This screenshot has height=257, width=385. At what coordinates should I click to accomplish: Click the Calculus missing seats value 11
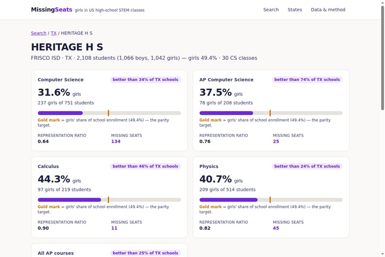pyautogui.click(x=114, y=228)
